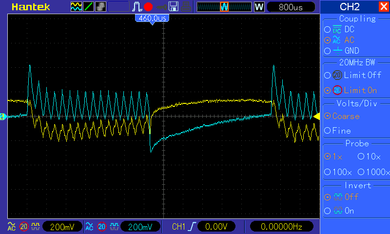Click the rising edge trigger slope icon
The image size is (390, 234).
click(x=192, y=227)
